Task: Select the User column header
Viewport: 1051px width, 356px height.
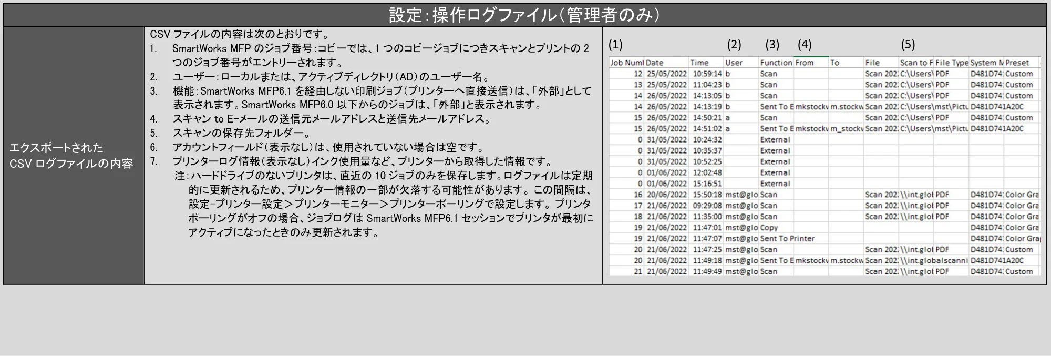Action: (x=741, y=63)
